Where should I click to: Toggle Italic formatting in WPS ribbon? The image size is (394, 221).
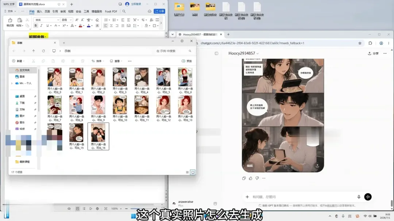click(x=41, y=25)
